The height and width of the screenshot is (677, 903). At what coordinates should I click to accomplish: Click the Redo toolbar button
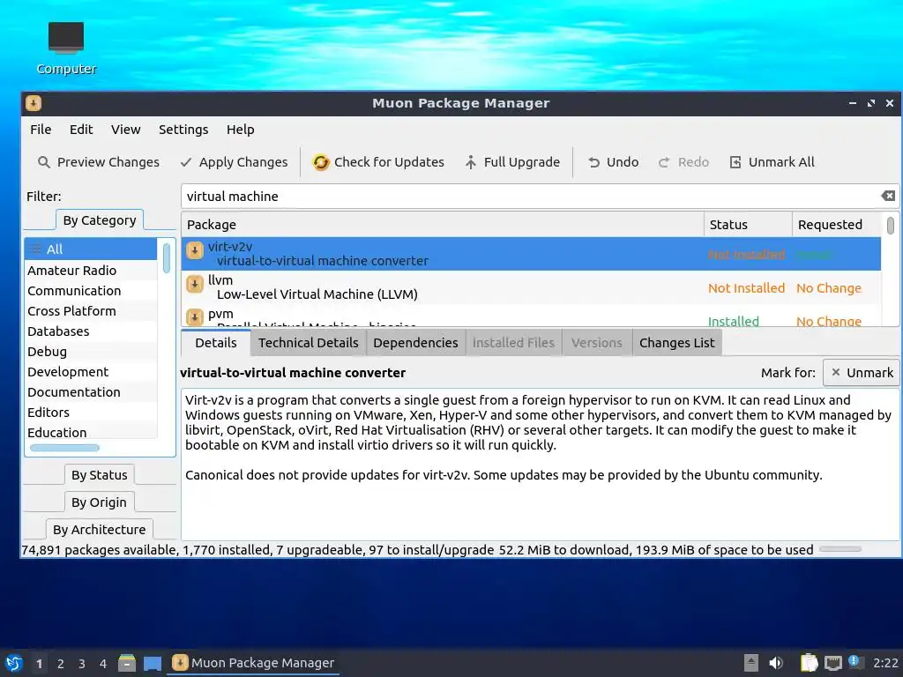[683, 162]
